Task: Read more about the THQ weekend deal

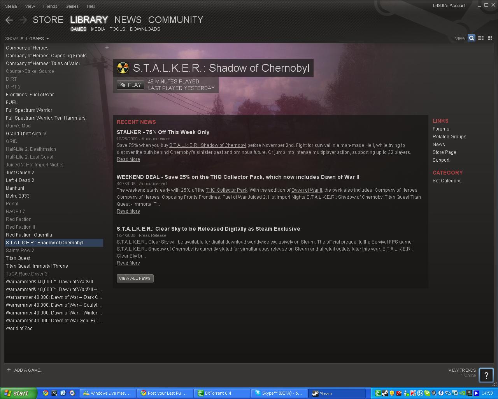Action: point(128,211)
